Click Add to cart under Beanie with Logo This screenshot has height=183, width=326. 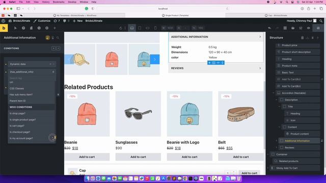tap(189, 157)
